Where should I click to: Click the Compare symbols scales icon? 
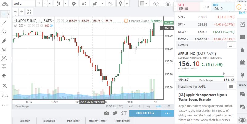(83, 3)
